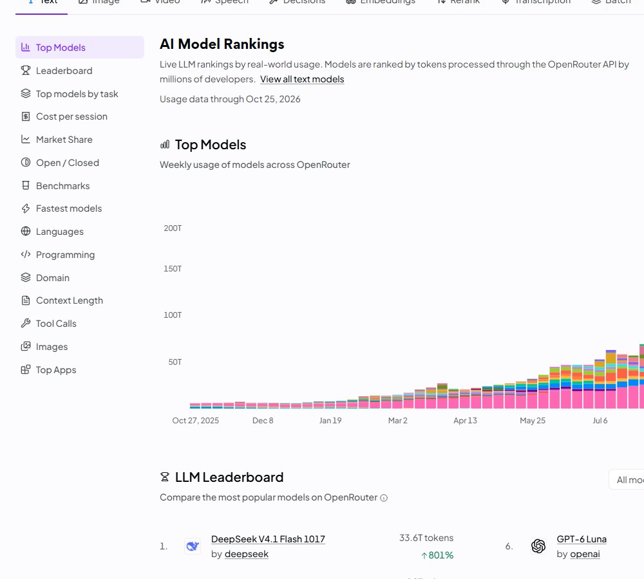Click the green 801% growth figure
This screenshot has width=644, height=579.
(x=437, y=555)
